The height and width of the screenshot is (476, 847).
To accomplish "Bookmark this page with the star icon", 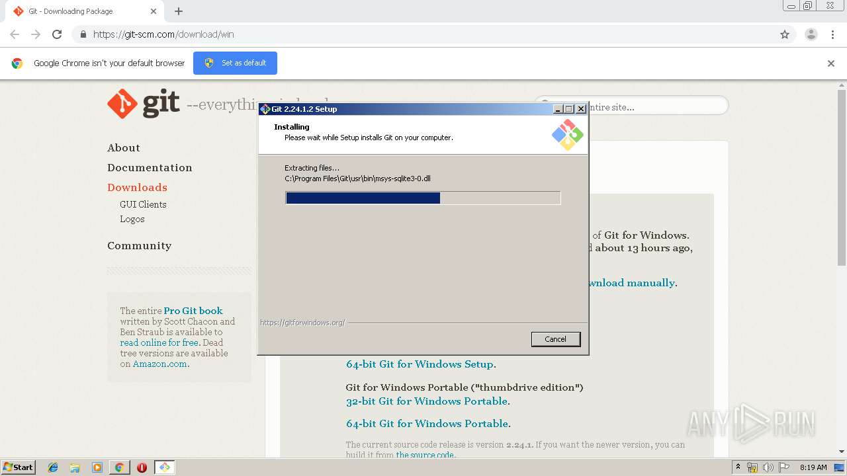I will (x=785, y=34).
